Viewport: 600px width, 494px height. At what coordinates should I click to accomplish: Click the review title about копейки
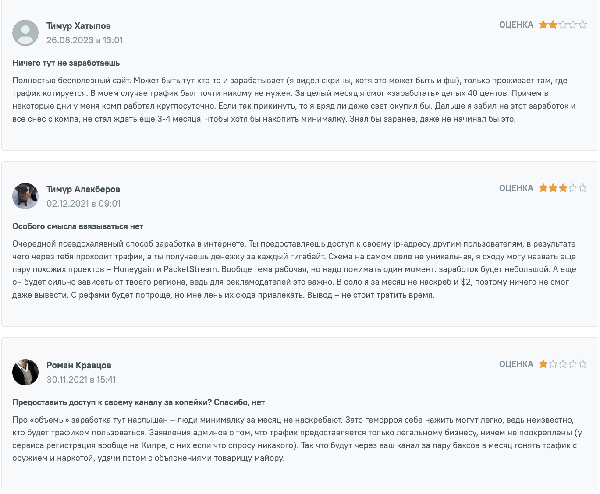[138, 402]
